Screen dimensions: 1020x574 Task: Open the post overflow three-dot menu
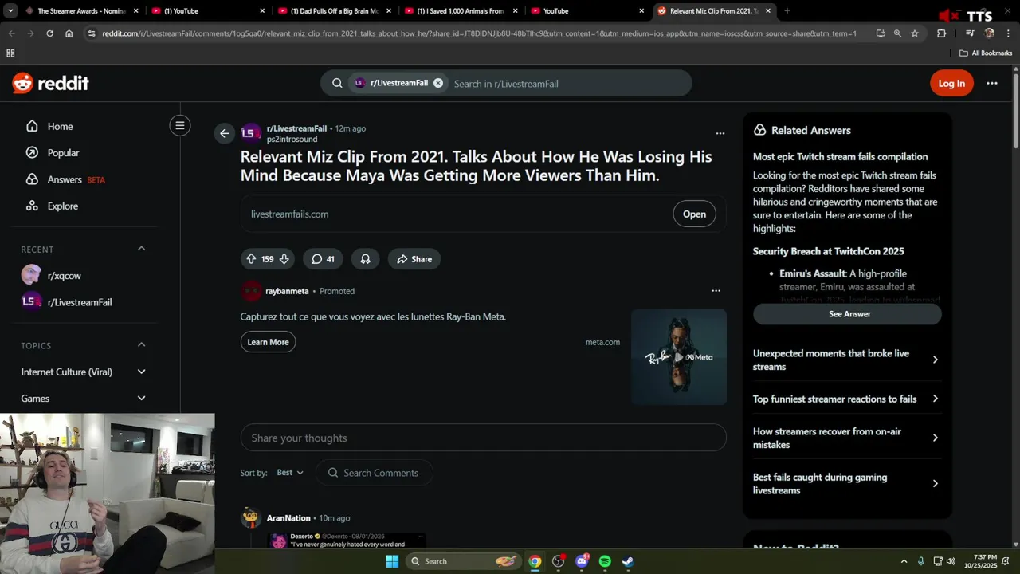point(720,133)
